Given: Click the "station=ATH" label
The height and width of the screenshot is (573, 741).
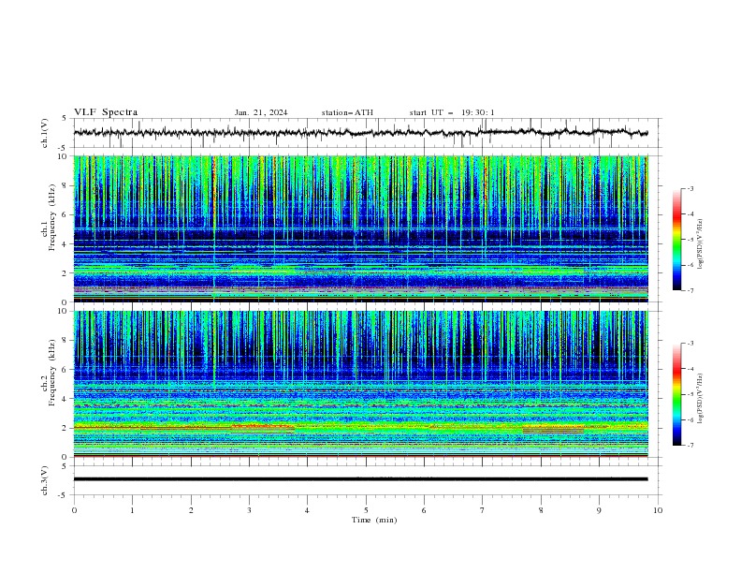Looking at the screenshot, I should (x=347, y=112).
